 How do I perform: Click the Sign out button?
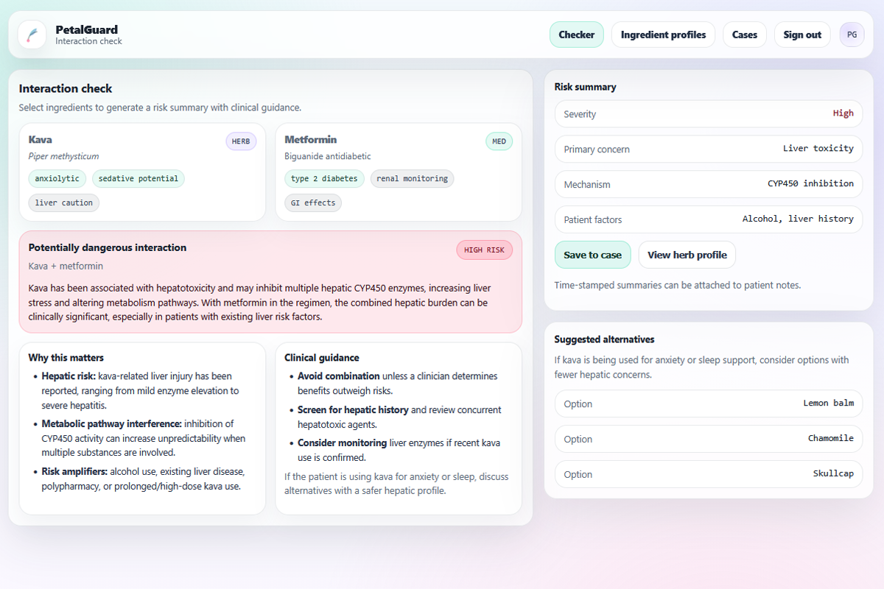coord(802,35)
